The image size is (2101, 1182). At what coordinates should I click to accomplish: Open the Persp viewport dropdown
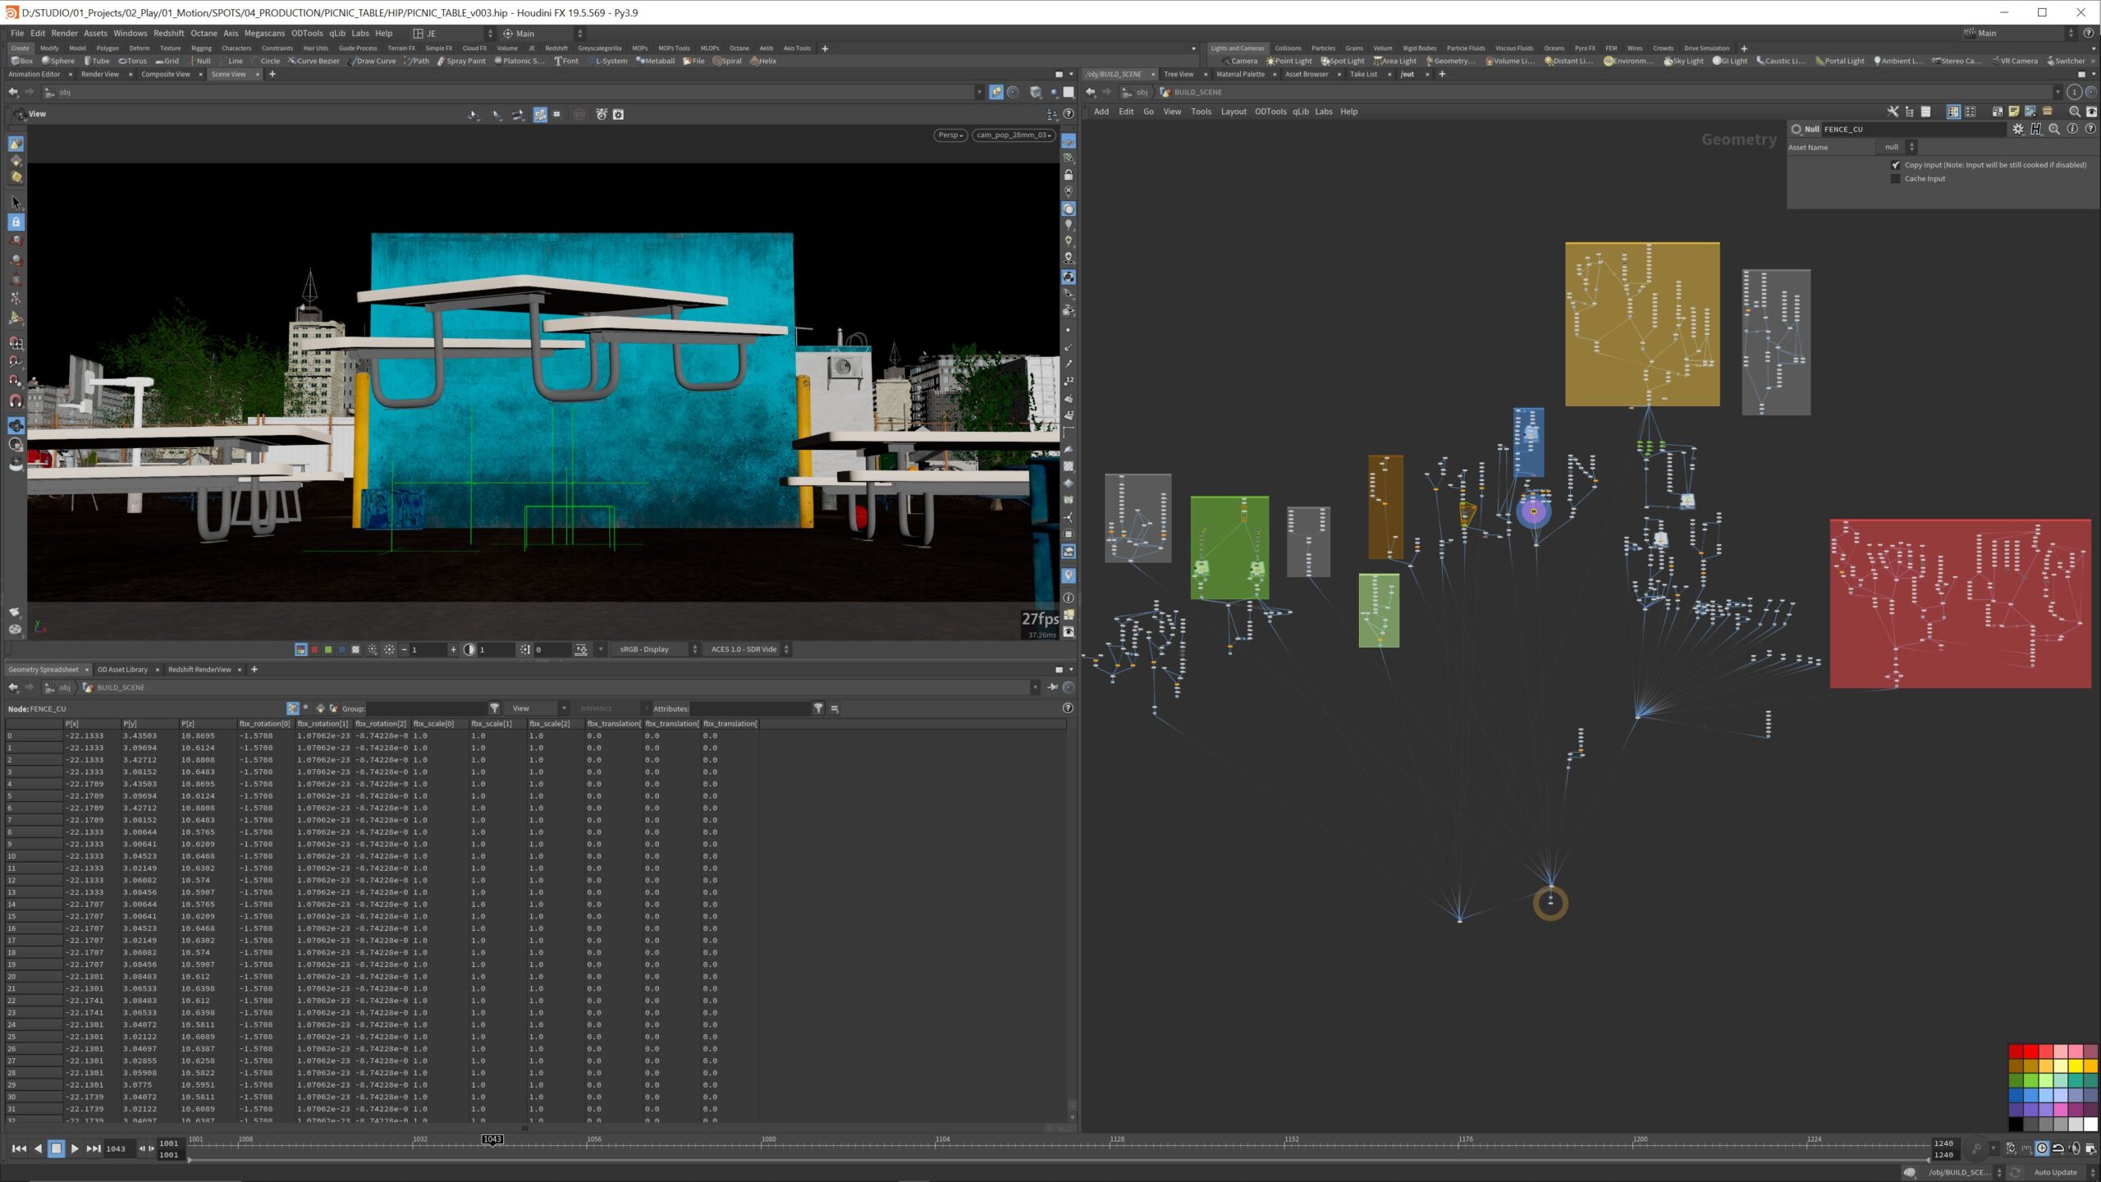[x=950, y=135]
